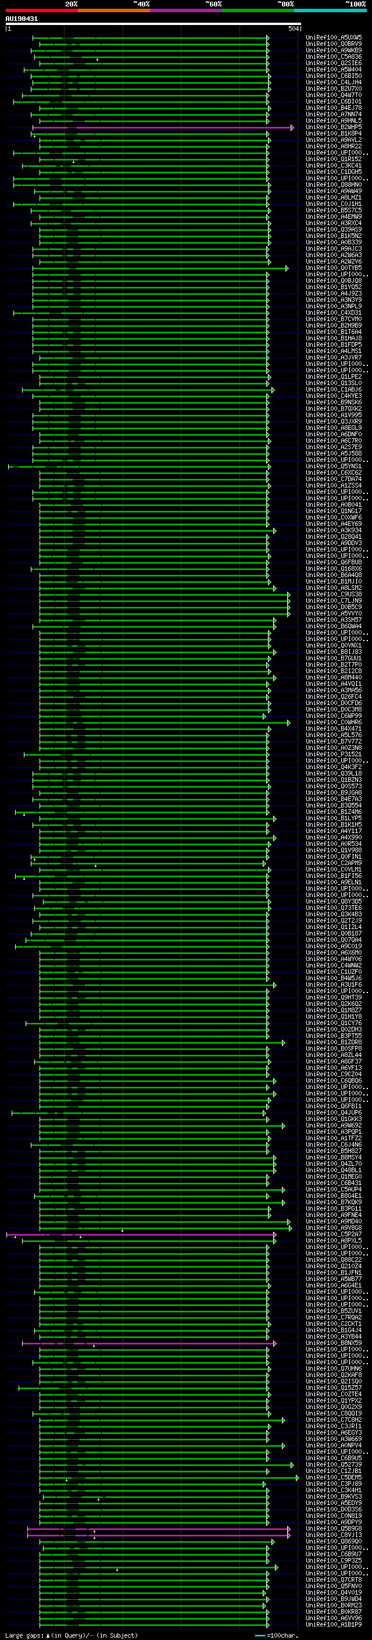The width and height of the screenshot is (372, 1640).
Task: Click the purple alignment bar for UniRef100_B8NX59
Action: click(x=149, y=1344)
